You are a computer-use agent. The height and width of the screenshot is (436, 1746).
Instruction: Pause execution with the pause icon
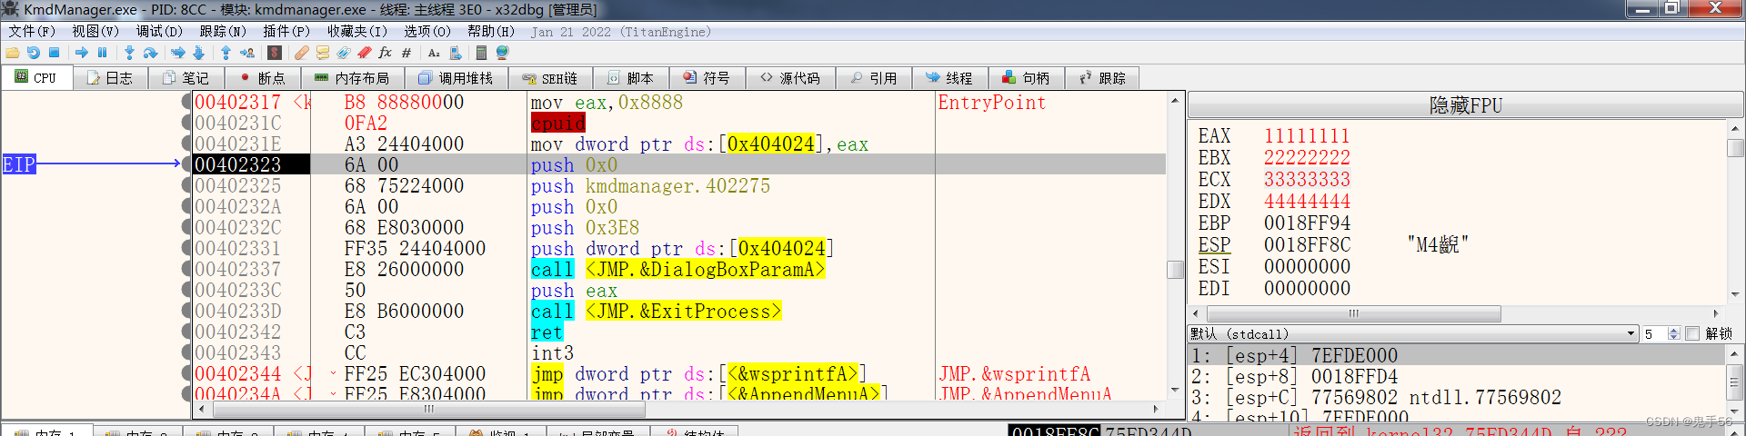(x=102, y=53)
